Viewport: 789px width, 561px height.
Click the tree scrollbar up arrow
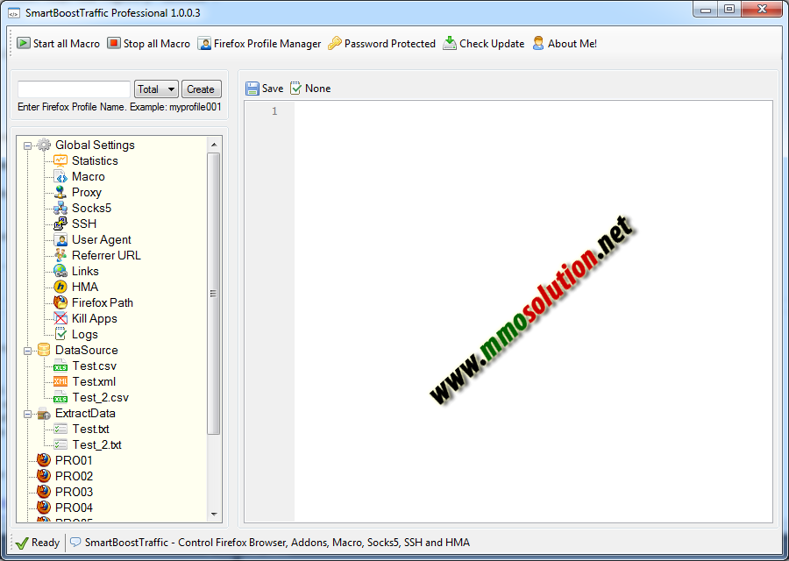point(214,145)
